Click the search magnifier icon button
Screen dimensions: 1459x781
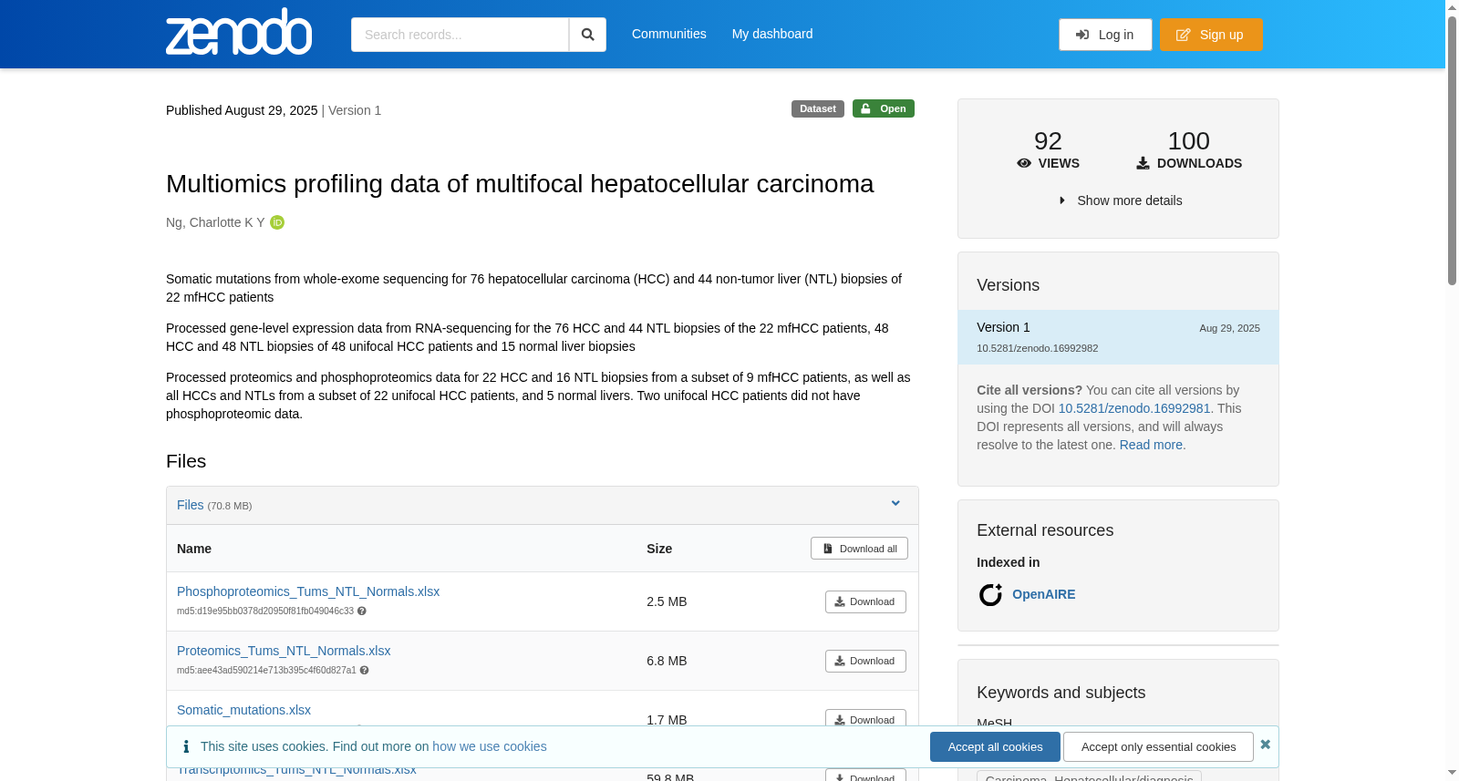click(x=588, y=35)
